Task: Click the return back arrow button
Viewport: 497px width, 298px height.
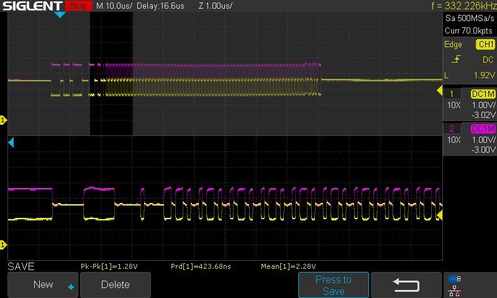Action: (406, 285)
